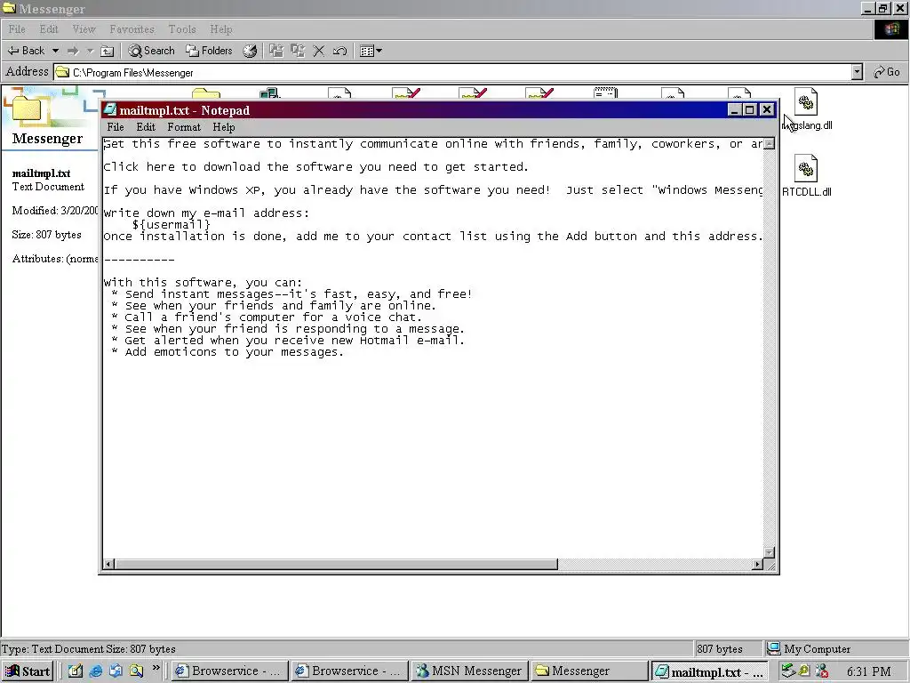Click the line 'Click here to download the software'
The width and height of the screenshot is (910, 683).
pyautogui.click(x=315, y=167)
